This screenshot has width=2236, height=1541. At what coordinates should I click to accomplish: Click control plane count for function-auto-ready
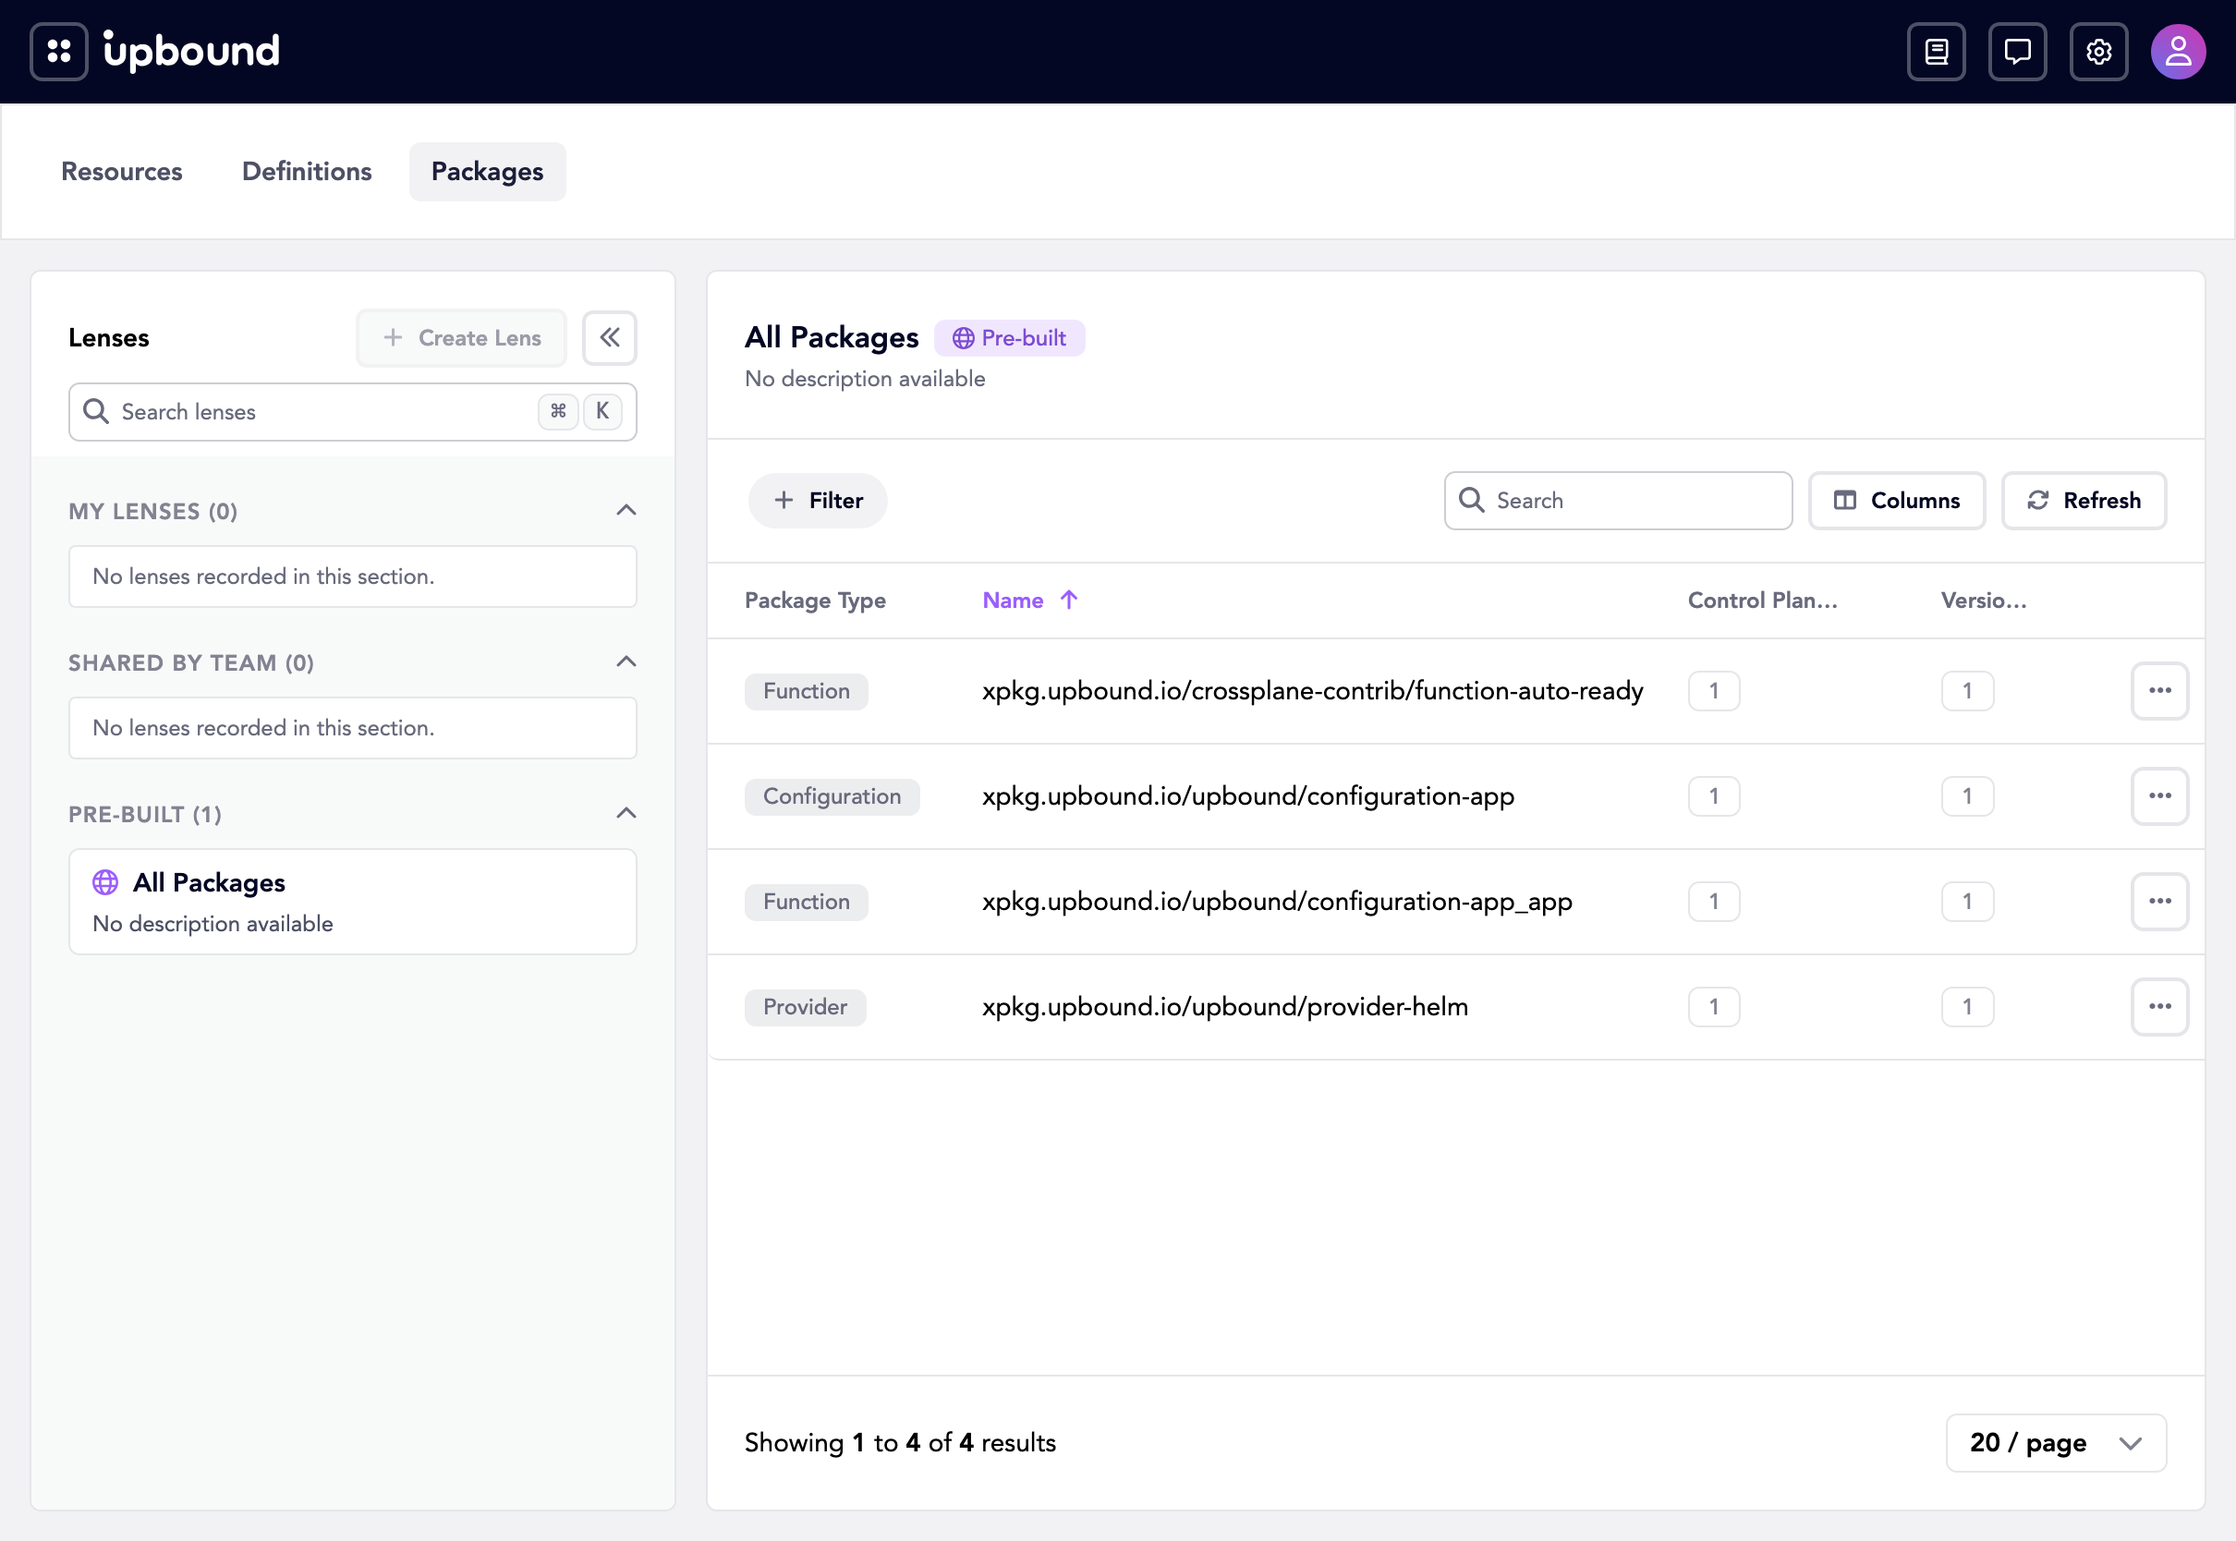[x=1714, y=690]
